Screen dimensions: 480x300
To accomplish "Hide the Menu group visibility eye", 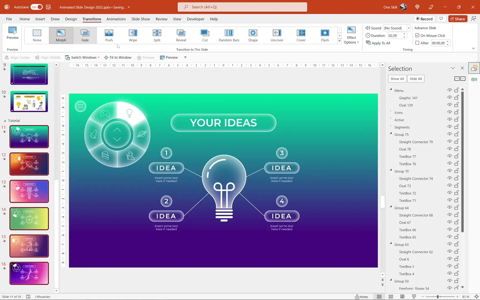I will click(449, 90).
